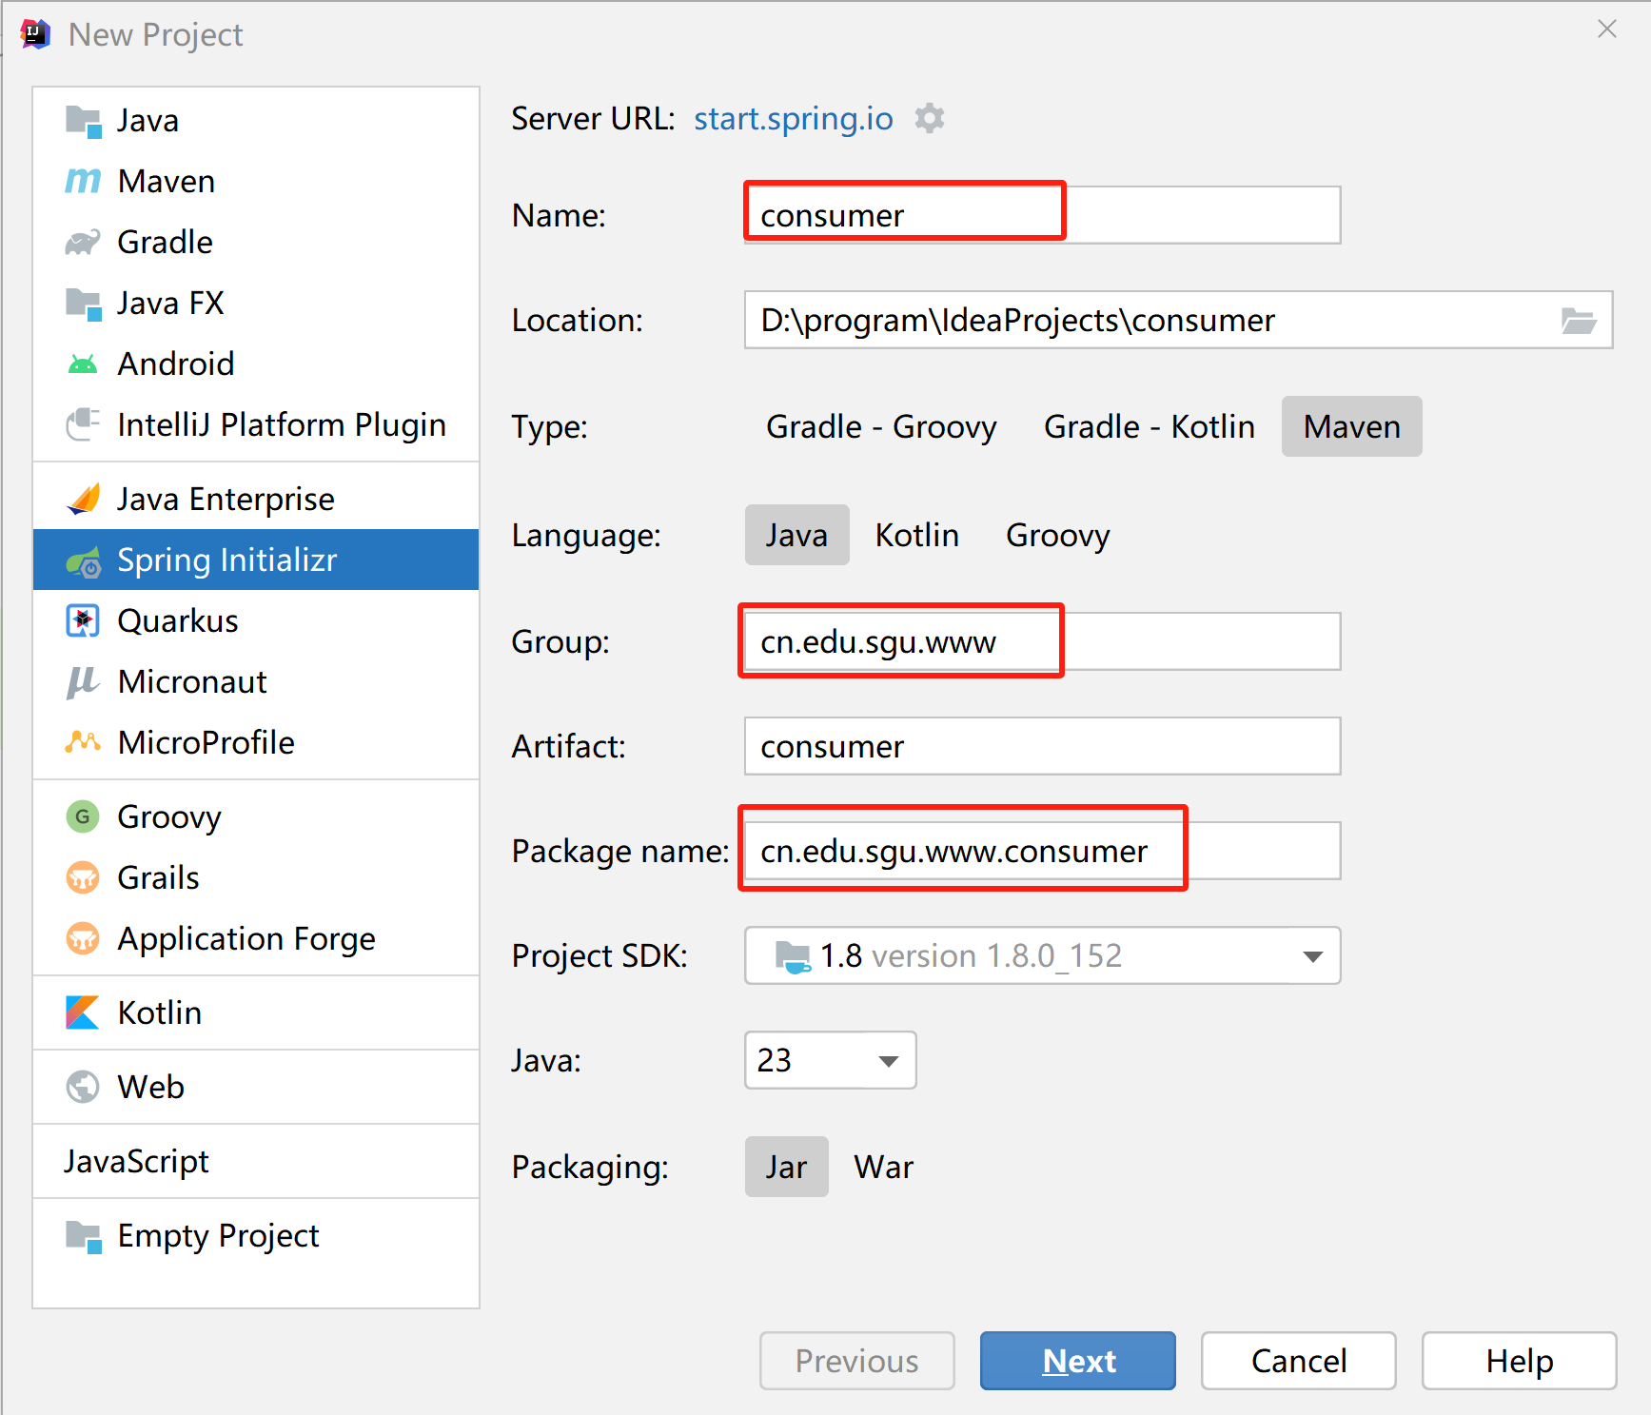Select Empty Project in the list
The width and height of the screenshot is (1651, 1415).
[256, 1235]
